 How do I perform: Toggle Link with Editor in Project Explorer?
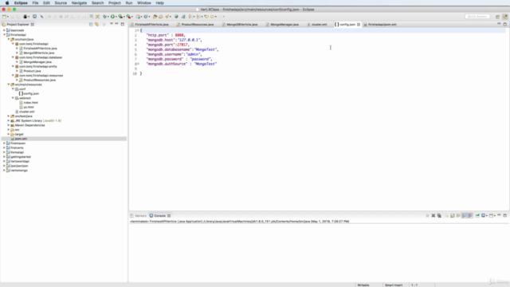(x=96, y=25)
